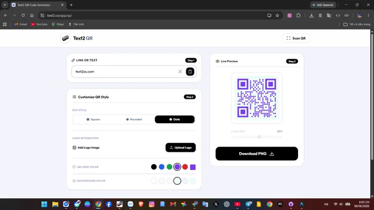Open the tab search dropdown arrow
The width and height of the screenshot is (374, 210).
coord(5,5)
